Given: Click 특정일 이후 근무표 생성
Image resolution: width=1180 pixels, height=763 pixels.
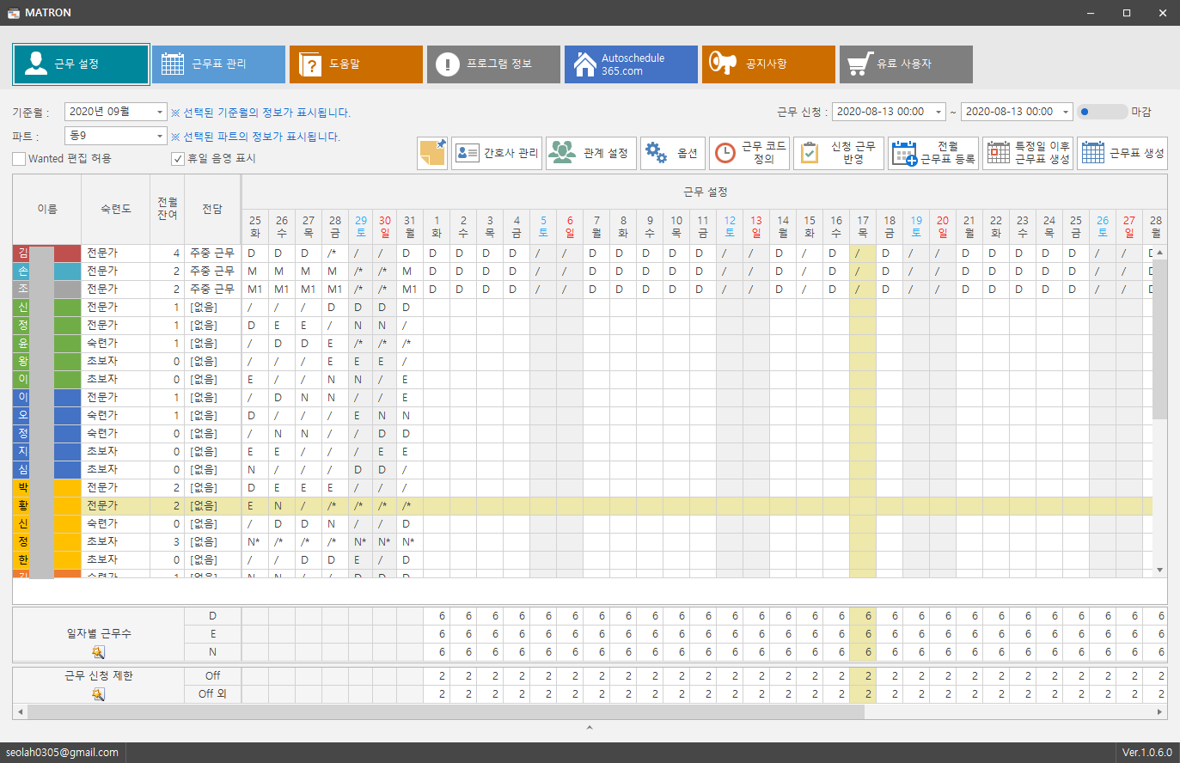Looking at the screenshot, I should click(1028, 154).
